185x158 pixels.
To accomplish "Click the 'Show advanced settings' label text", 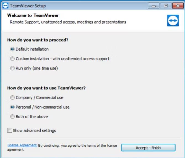I will point(34,130).
